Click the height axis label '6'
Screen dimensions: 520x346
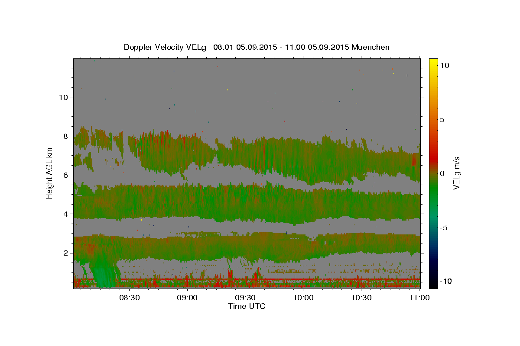tap(65, 175)
